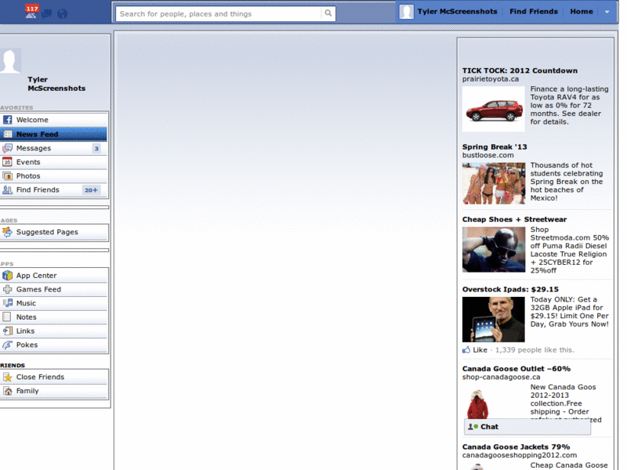This screenshot has height=470, width=627.
Task: Open Overstock Ipads: $29.15 ad title
Action: (x=510, y=289)
